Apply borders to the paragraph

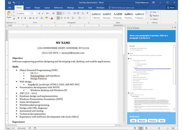(x=84, y=18)
